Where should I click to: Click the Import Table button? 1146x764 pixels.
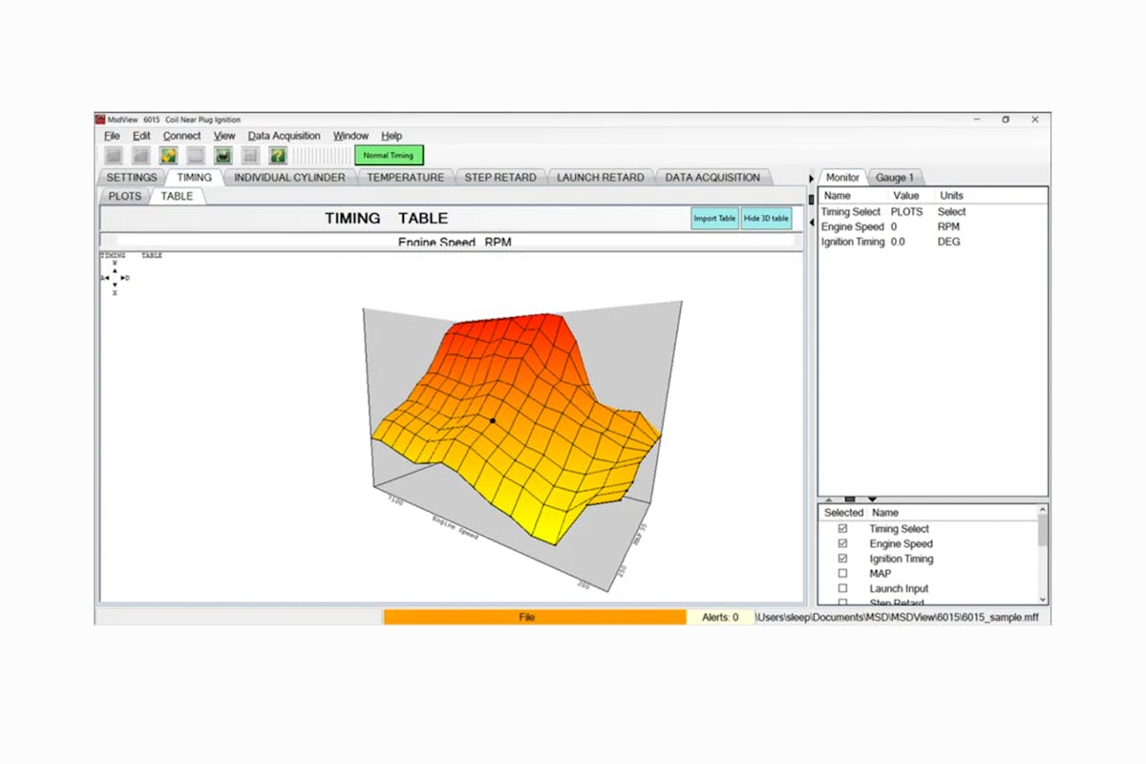tap(714, 219)
